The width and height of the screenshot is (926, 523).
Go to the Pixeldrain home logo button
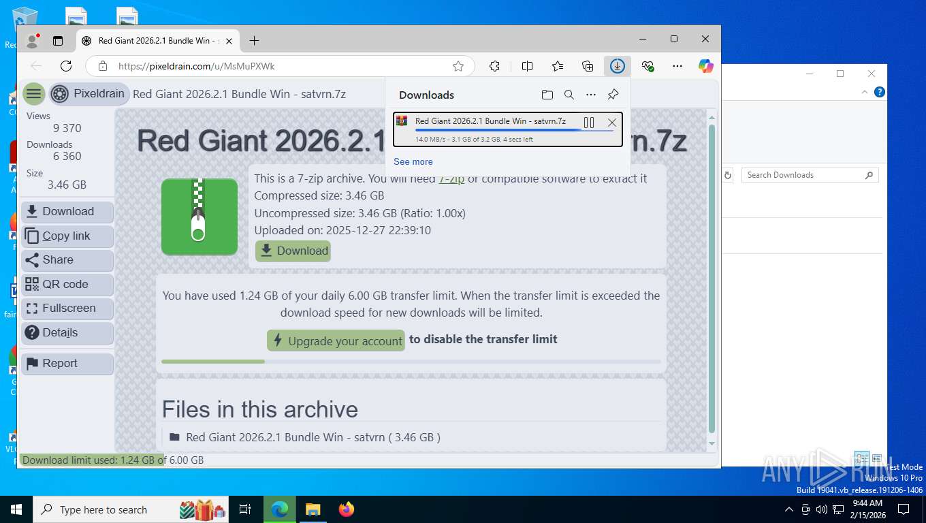click(x=89, y=94)
